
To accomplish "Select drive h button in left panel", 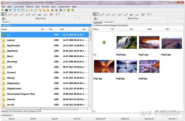I will point(34,14).
